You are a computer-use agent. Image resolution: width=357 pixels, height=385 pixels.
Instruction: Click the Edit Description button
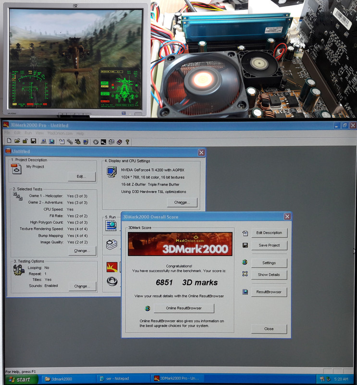point(269,233)
